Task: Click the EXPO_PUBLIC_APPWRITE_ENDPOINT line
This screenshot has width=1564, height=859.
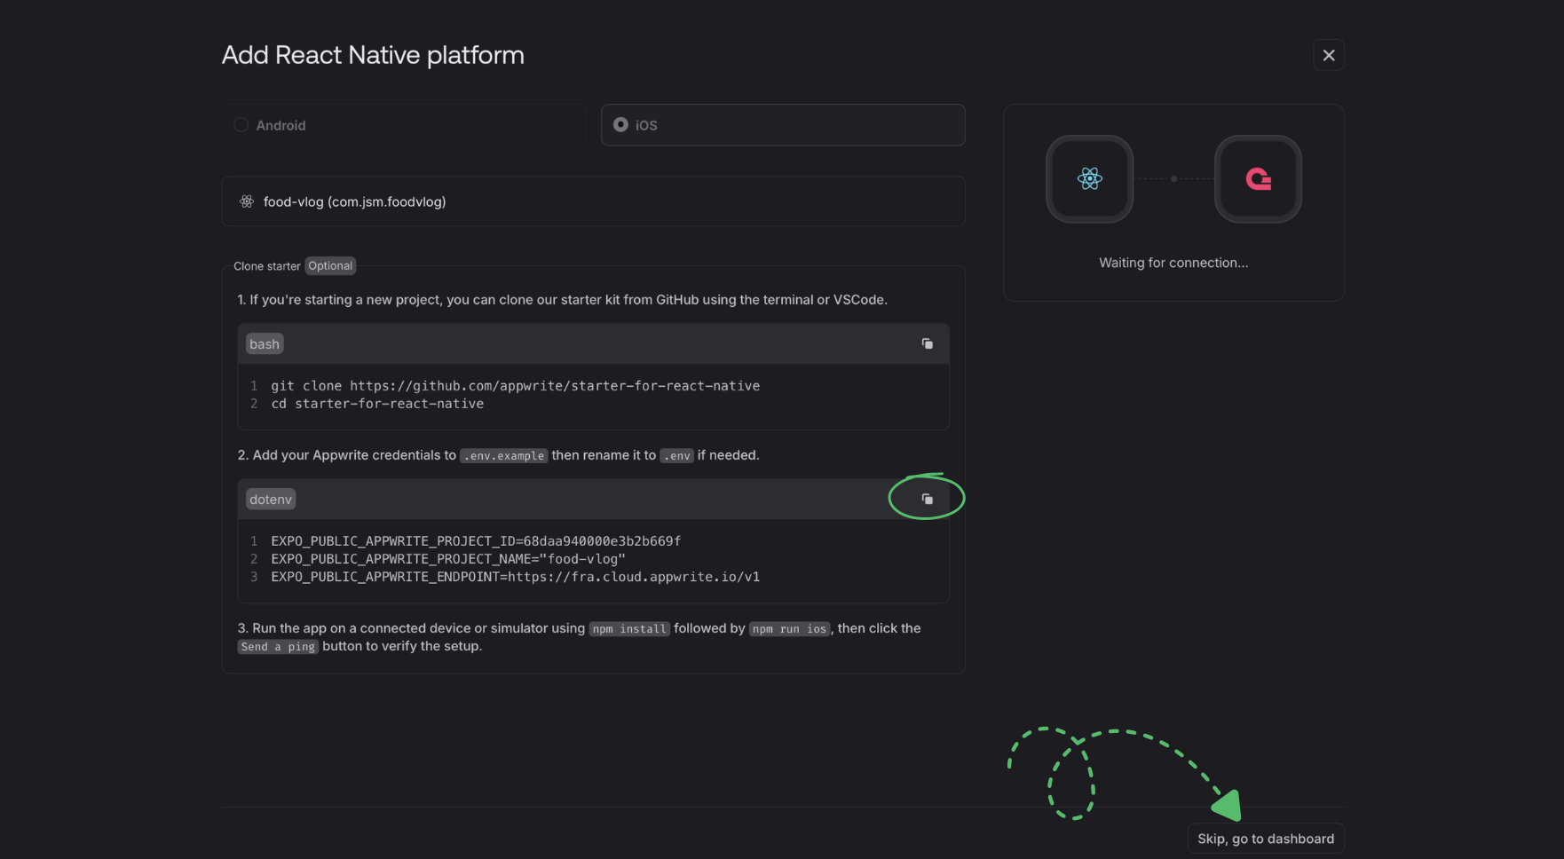Action: pos(515,577)
